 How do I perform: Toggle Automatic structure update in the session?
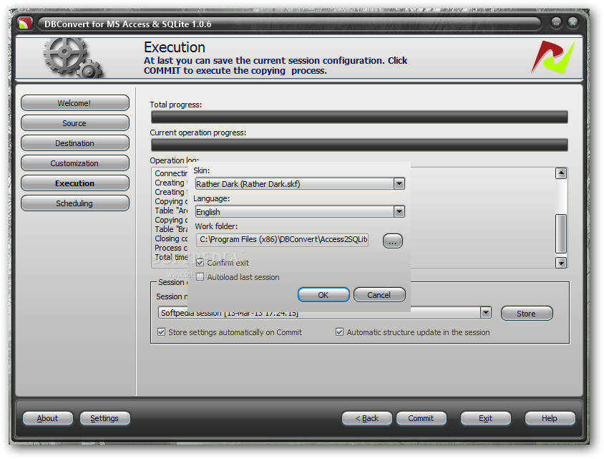tap(339, 332)
